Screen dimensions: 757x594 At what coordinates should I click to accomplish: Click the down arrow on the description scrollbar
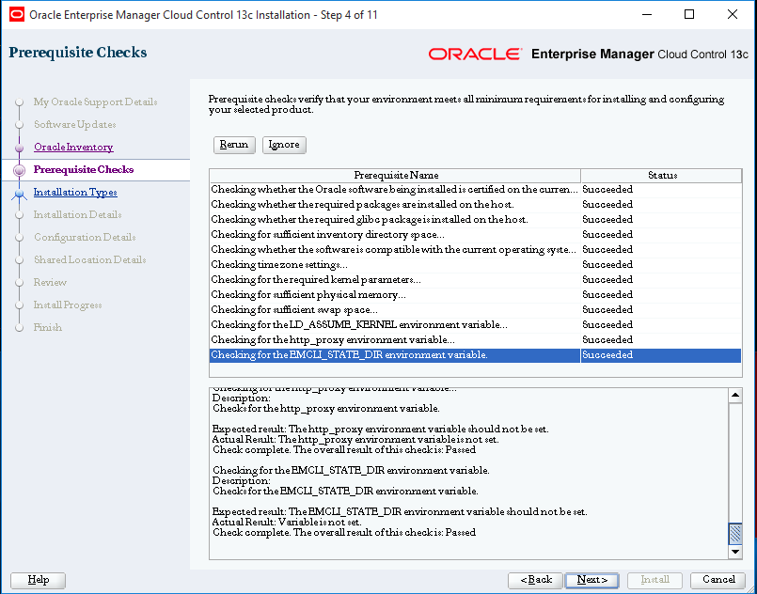point(735,550)
